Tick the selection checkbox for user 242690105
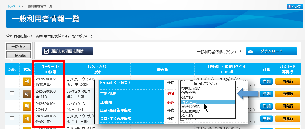 [x=12, y=118]
